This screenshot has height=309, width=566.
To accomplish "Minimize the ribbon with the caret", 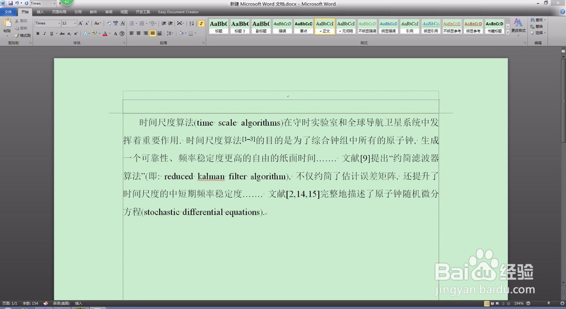I will (556, 12).
